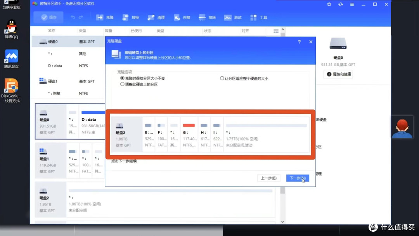Viewport: 419px width, 236px height.
Task: Open the hamburger menu in title bar
Action: (x=352, y=4)
